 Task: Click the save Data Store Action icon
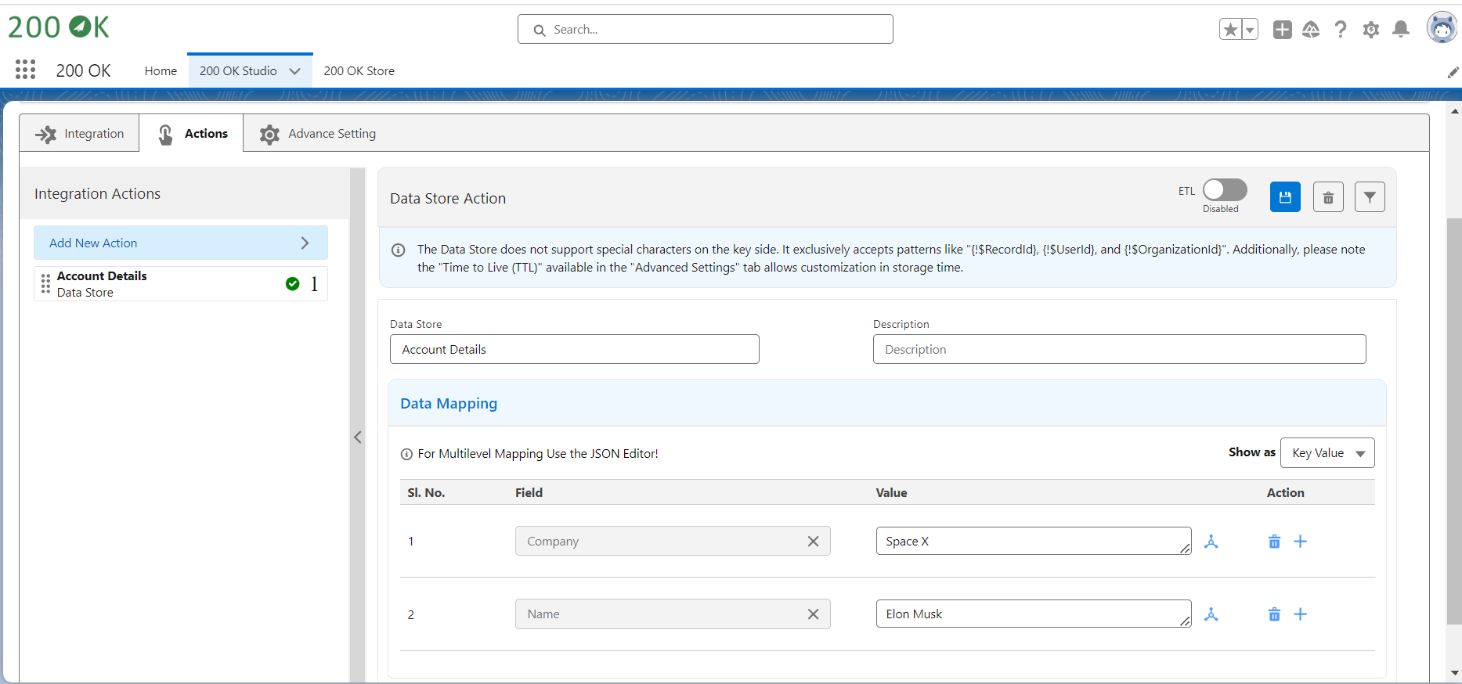coord(1284,197)
